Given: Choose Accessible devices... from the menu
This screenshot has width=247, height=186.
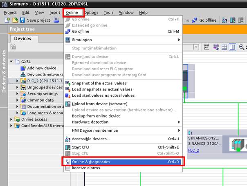Looking at the screenshot, I should pos(91,139).
